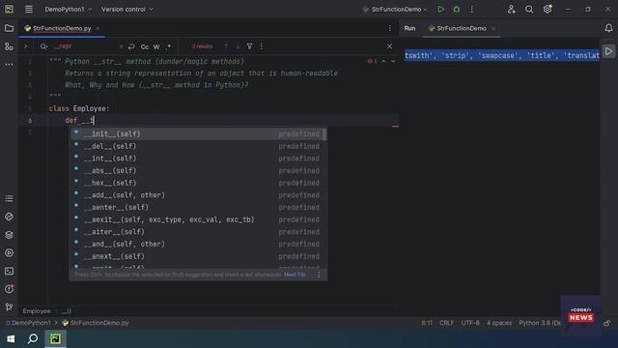Open the Git version control tool window

[x=9, y=307]
